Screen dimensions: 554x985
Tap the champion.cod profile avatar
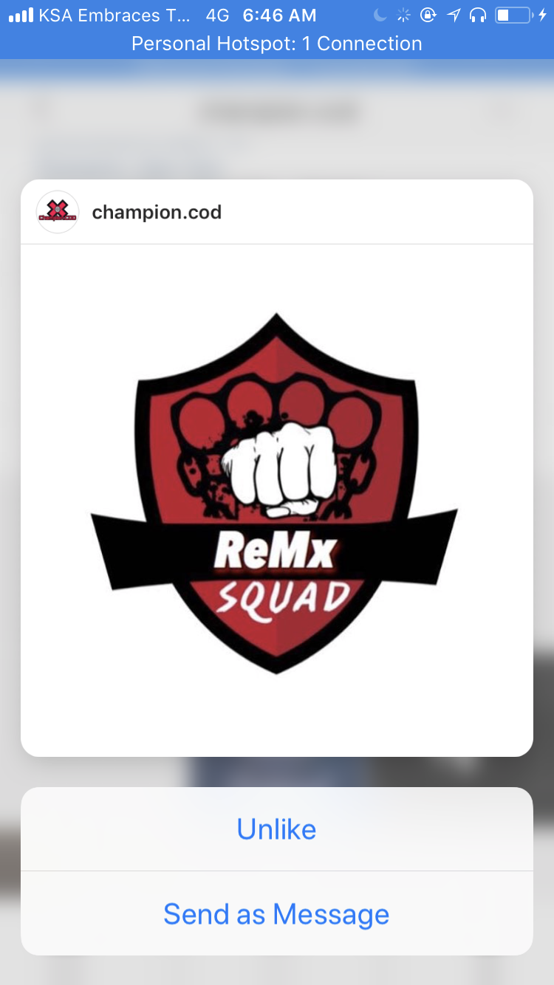pyautogui.click(x=58, y=212)
